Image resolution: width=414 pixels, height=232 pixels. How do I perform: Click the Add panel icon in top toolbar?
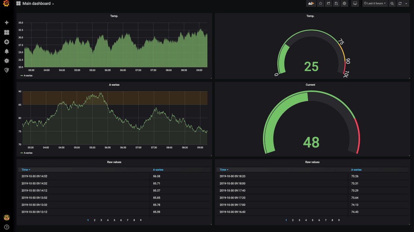pos(311,4)
